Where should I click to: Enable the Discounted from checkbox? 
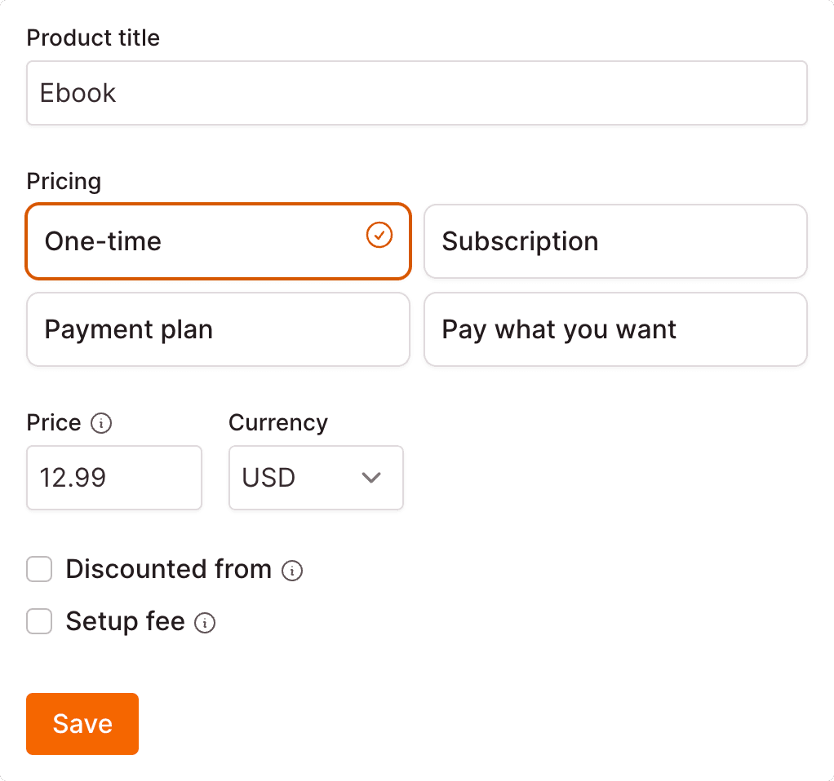39,569
